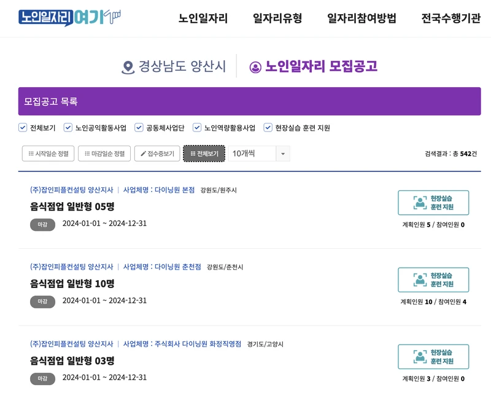491x398 pixels.
Task: Click the 마감일순 정렬 sort button
Action: 103,154
